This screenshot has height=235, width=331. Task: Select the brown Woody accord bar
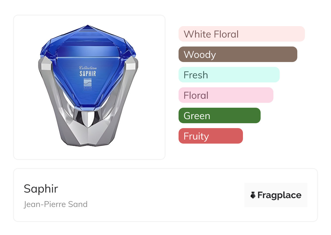pos(238,54)
